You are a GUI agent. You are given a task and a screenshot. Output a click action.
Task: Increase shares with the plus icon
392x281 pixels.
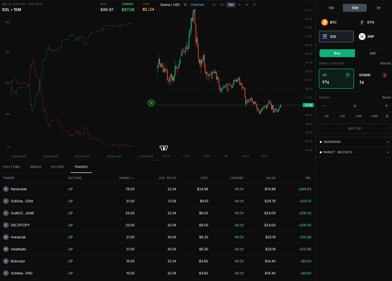386,106
